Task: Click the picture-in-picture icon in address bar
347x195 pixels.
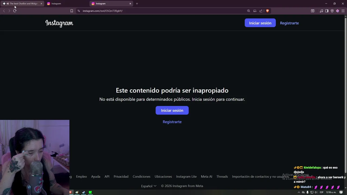Action: [255, 11]
